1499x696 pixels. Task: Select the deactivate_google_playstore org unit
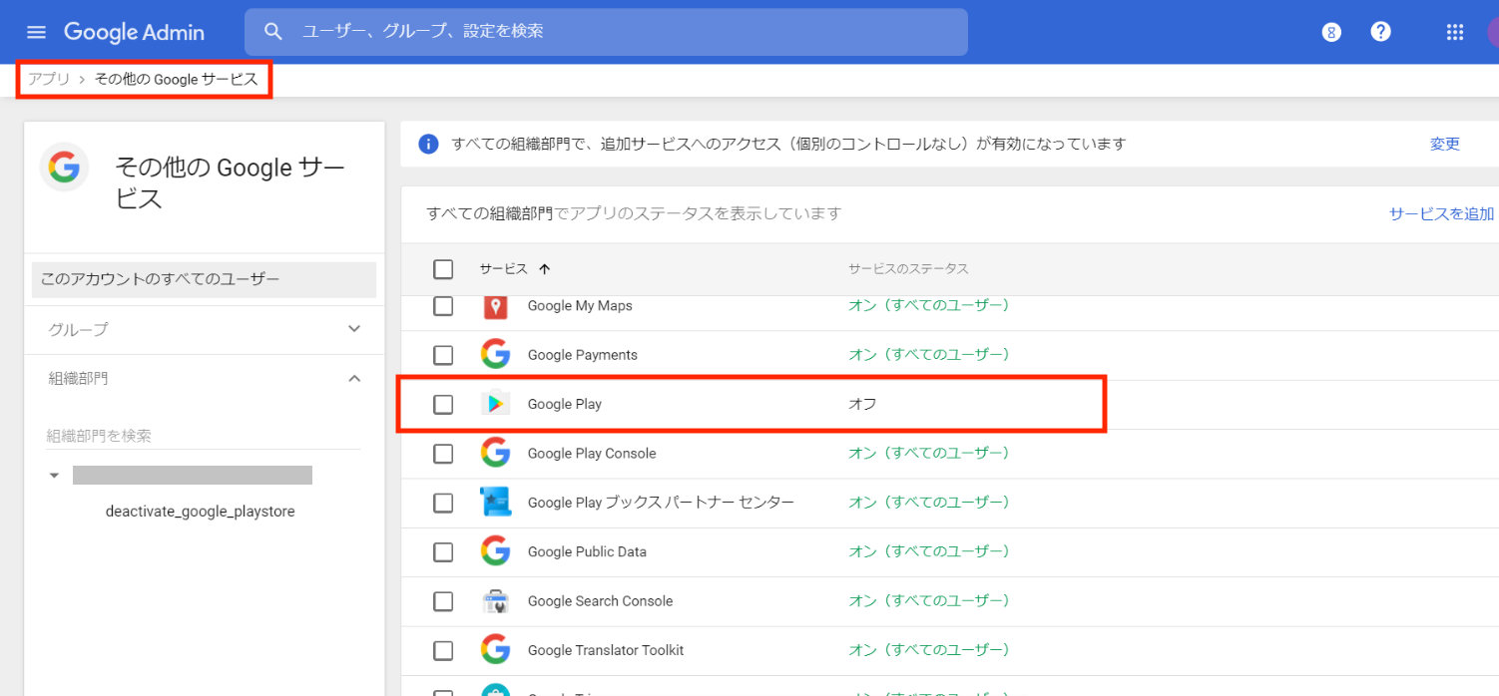(x=201, y=512)
